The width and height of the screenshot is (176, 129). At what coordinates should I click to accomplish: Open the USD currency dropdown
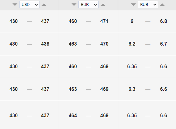[x=29, y=5]
